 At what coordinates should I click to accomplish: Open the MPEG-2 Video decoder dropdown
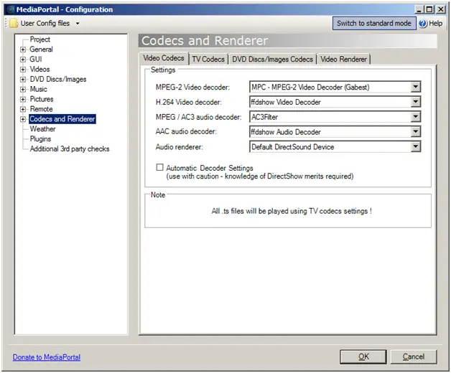[414, 88]
